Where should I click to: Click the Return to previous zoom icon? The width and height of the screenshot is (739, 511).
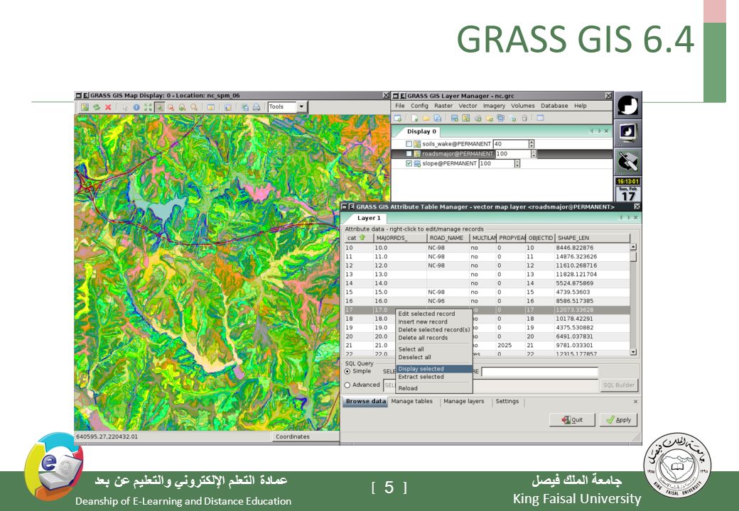(183, 107)
